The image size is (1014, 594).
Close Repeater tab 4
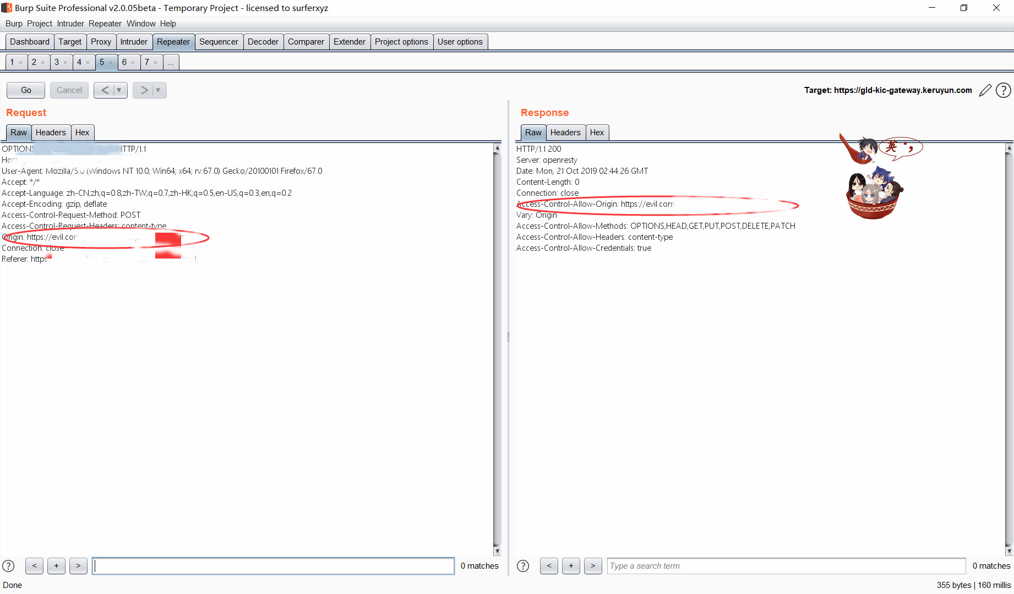point(88,63)
